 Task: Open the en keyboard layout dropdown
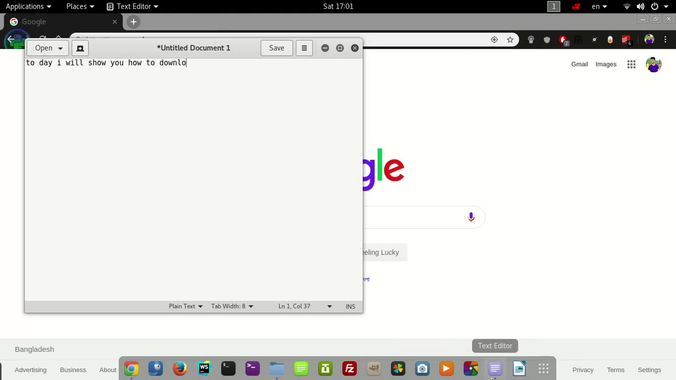click(x=599, y=6)
